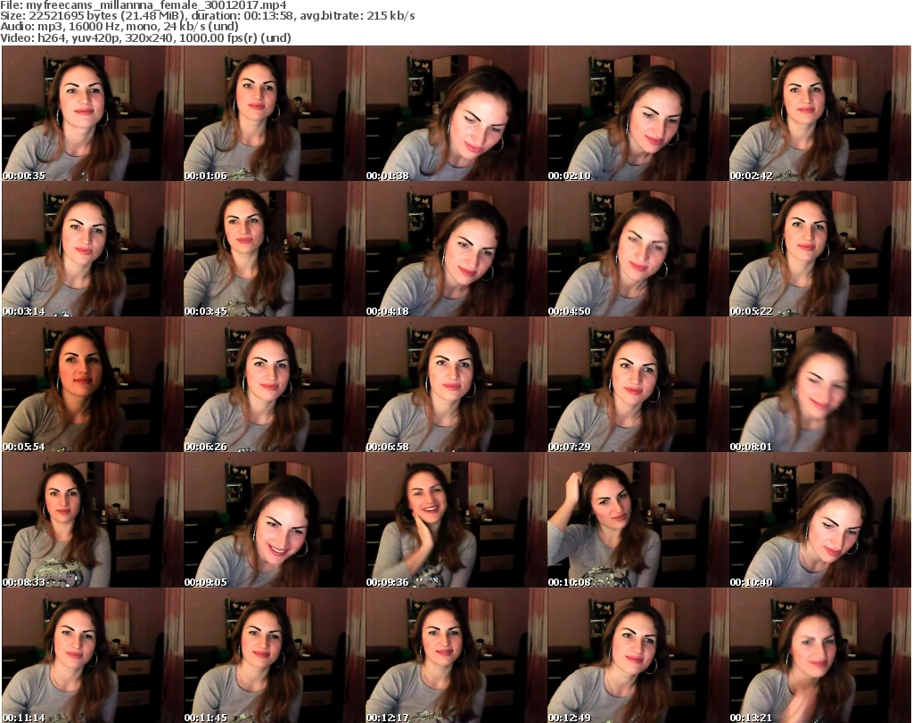Screen dimensions: 913x723
Task: Select the thumbnail frame at 00:06:58
Action: pos(456,384)
